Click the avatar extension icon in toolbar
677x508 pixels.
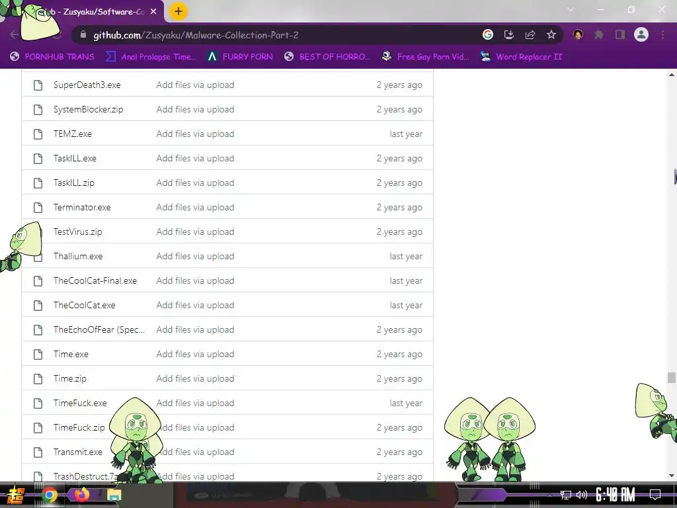point(578,35)
